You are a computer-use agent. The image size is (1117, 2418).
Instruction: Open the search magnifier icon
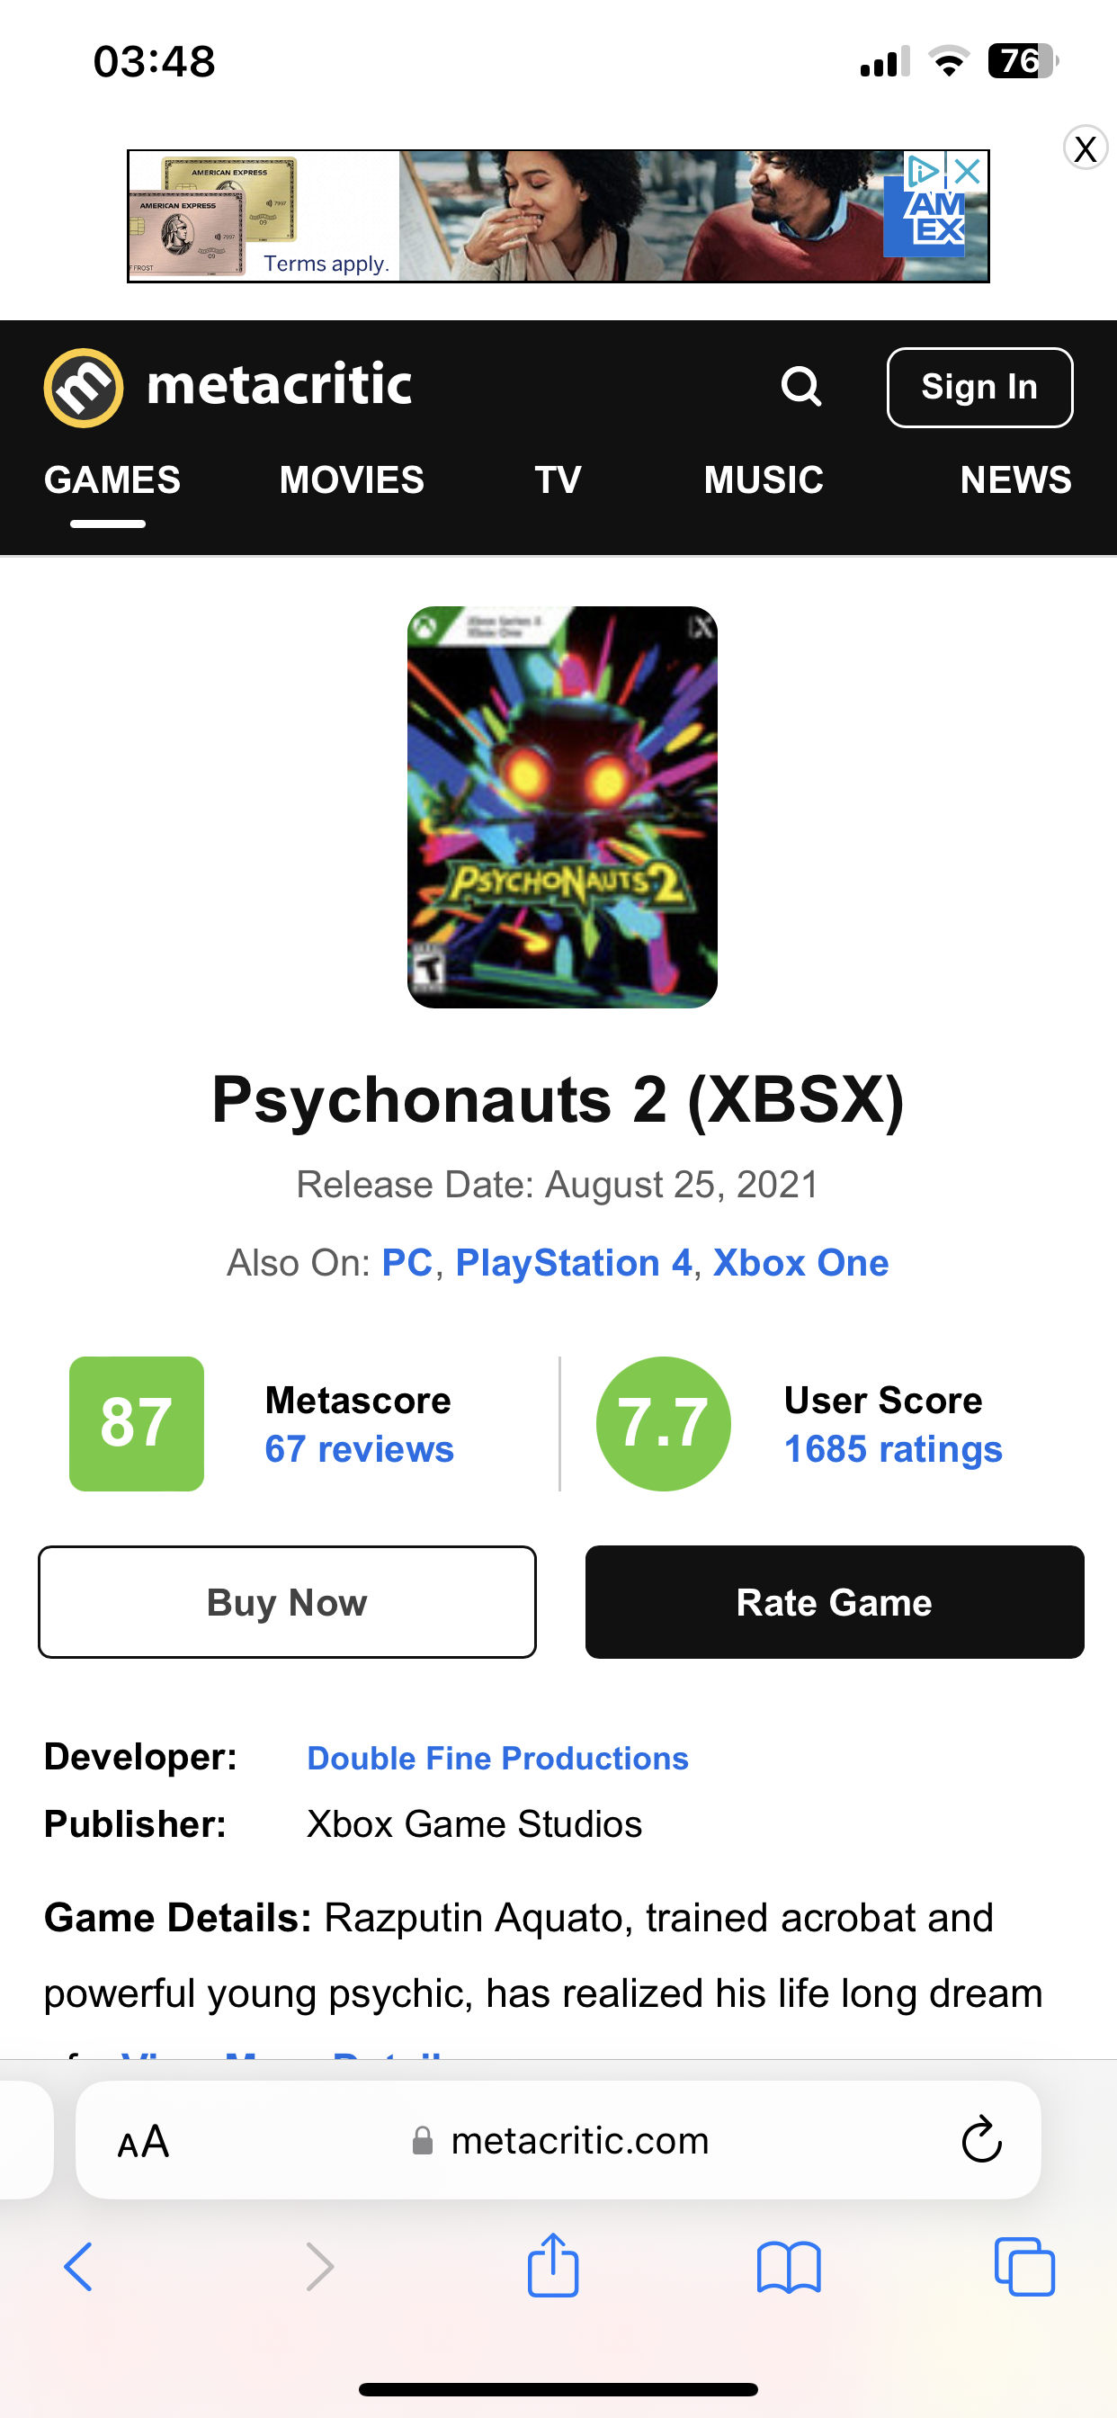coord(800,386)
